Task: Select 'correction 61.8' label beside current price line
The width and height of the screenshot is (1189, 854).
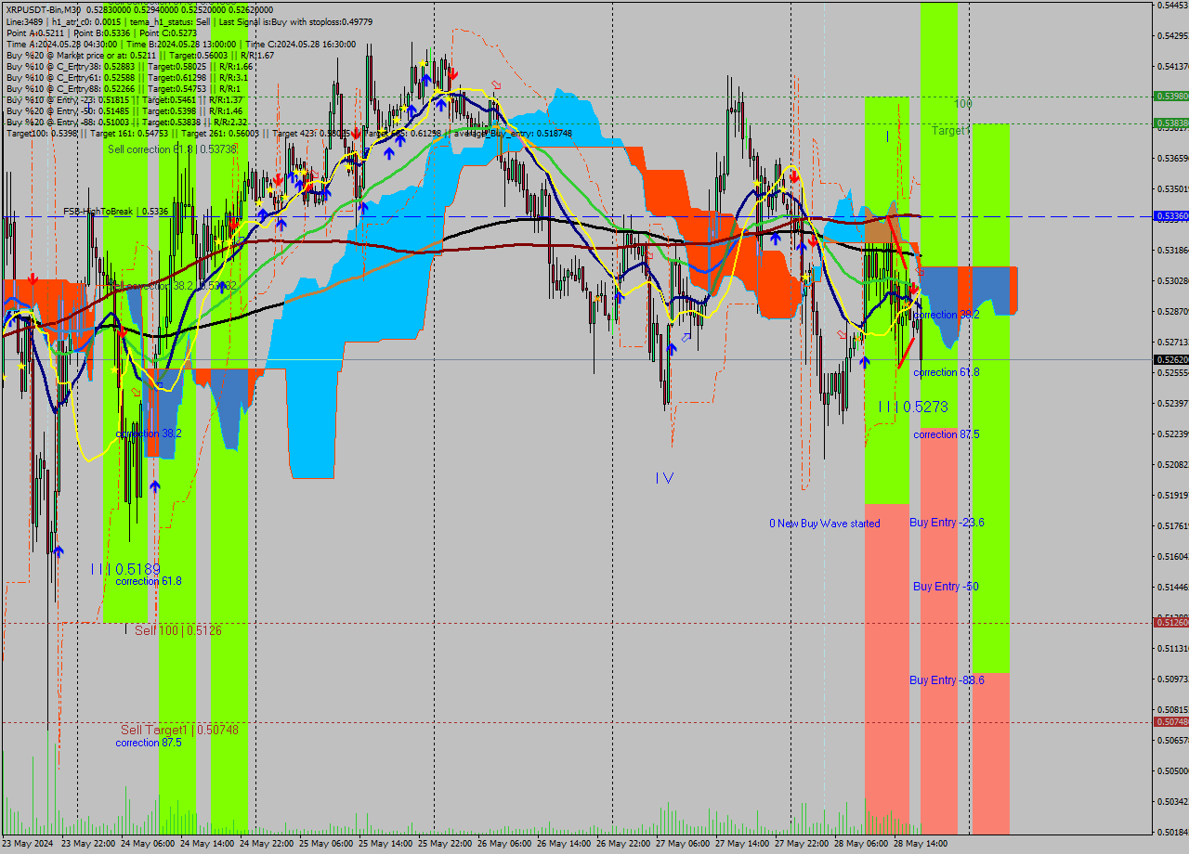Action: (x=947, y=372)
